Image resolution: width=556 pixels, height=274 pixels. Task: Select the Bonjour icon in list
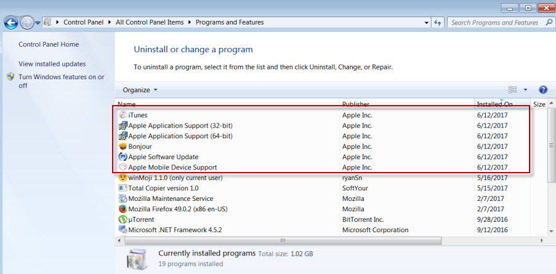tap(123, 146)
